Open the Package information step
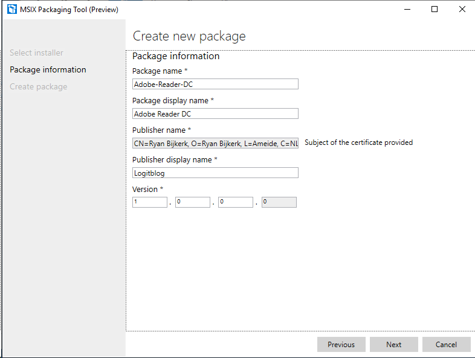Image resolution: width=475 pixels, height=358 pixels. pyautogui.click(x=48, y=69)
